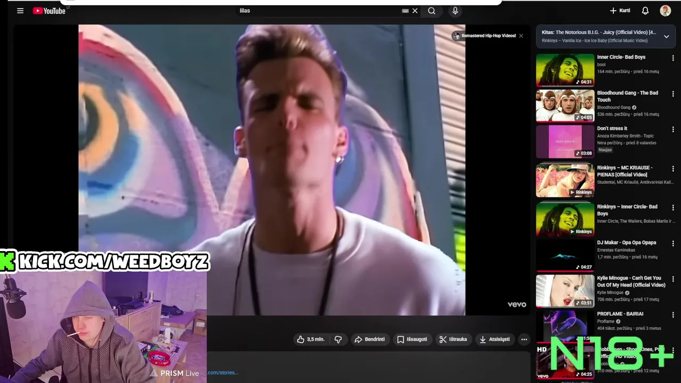Share video with Bendrinti button
The image size is (681, 383).
pyautogui.click(x=369, y=339)
